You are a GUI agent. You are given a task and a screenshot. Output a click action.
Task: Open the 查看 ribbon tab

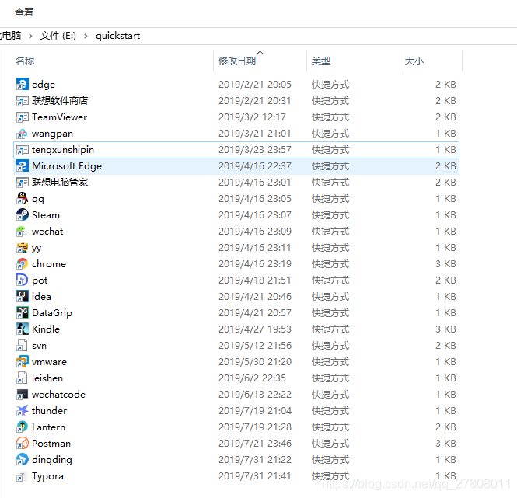24,12
